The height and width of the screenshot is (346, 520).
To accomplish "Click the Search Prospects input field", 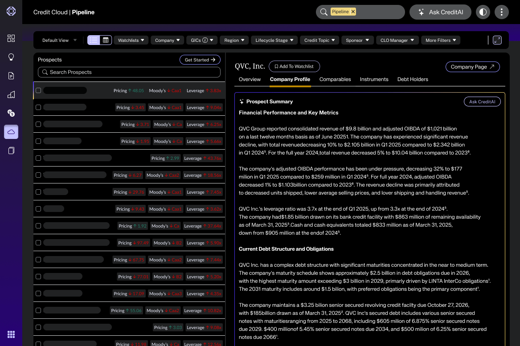I will (129, 72).
